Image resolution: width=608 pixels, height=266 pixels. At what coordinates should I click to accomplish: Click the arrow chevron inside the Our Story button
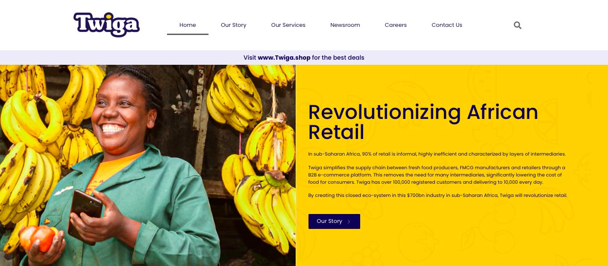(349, 222)
